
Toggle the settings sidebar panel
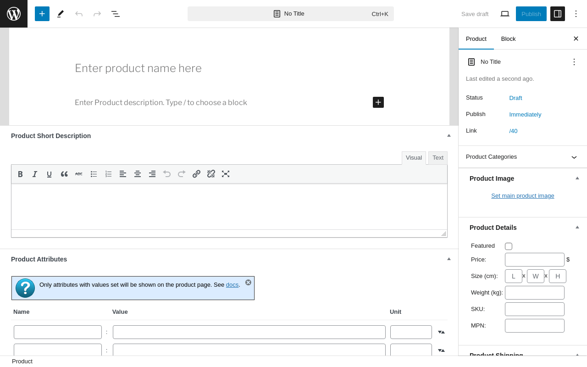pyautogui.click(x=558, y=14)
